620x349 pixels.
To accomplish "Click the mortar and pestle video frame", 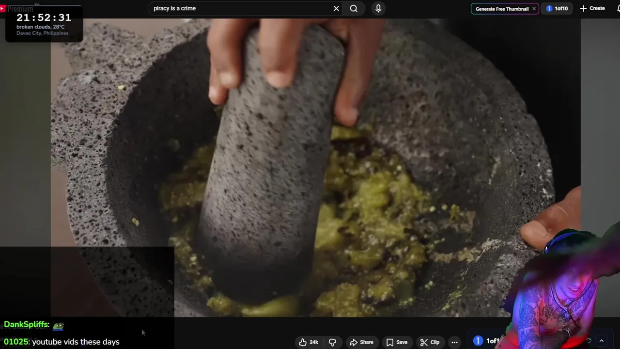I will point(316,168).
